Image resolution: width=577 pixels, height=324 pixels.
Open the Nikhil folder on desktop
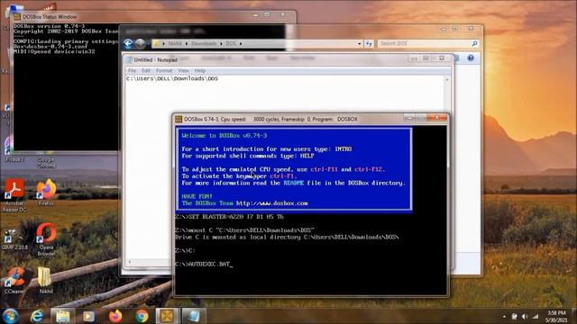tap(46, 279)
